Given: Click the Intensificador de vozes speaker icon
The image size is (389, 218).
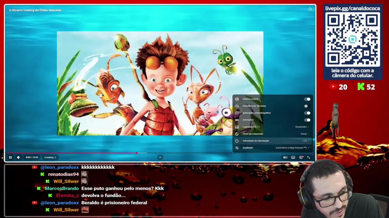Looking at the screenshot, I should click(x=237, y=106).
